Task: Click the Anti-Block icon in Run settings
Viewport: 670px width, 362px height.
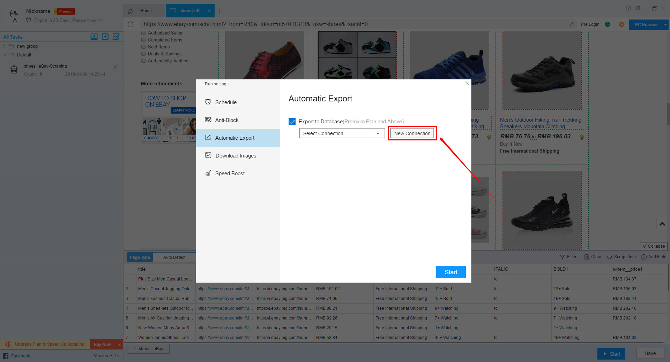Action: pyautogui.click(x=208, y=120)
